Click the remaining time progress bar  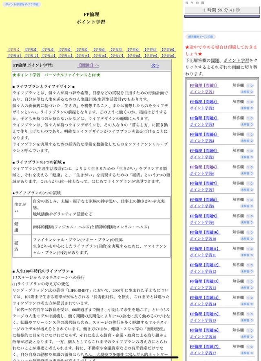coord(222,17)
